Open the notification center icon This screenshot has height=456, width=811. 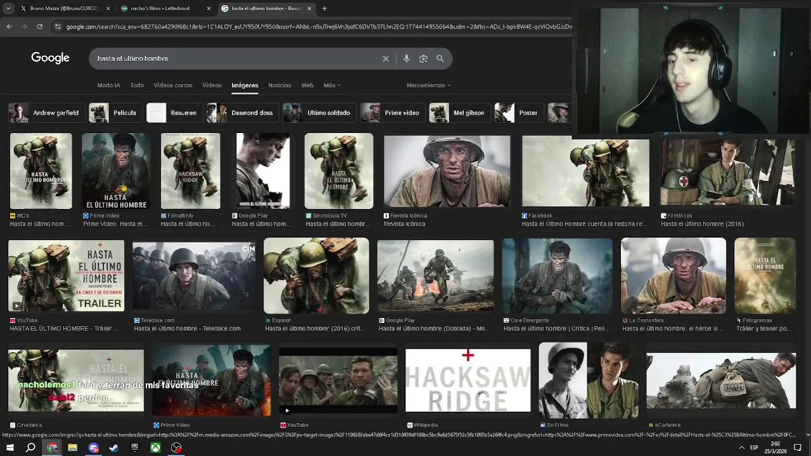point(798,448)
